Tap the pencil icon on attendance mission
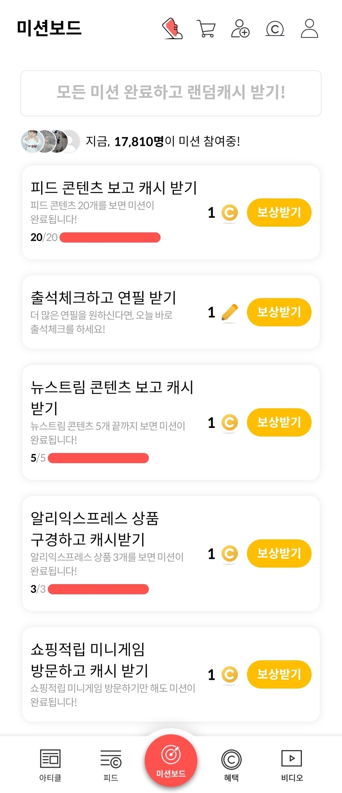 coord(230,313)
